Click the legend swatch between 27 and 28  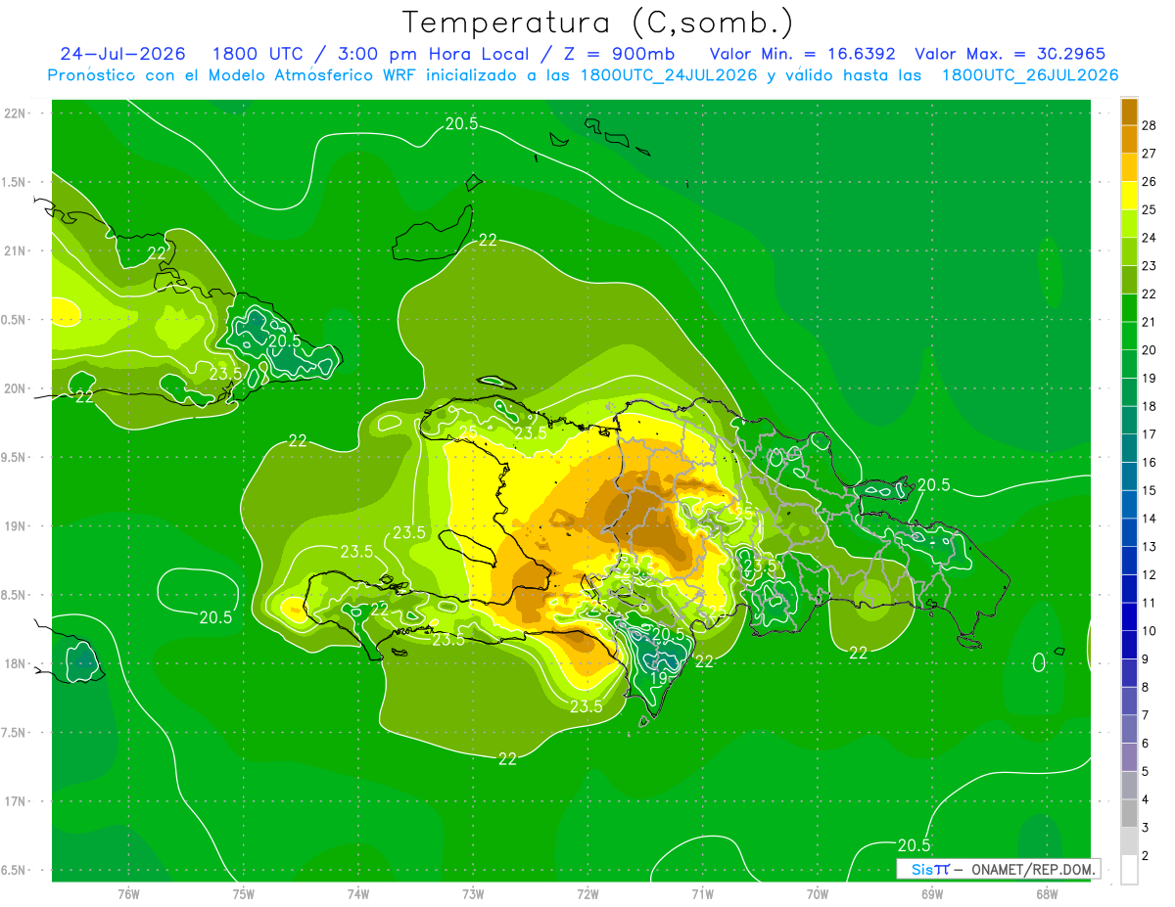[1129, 139]
